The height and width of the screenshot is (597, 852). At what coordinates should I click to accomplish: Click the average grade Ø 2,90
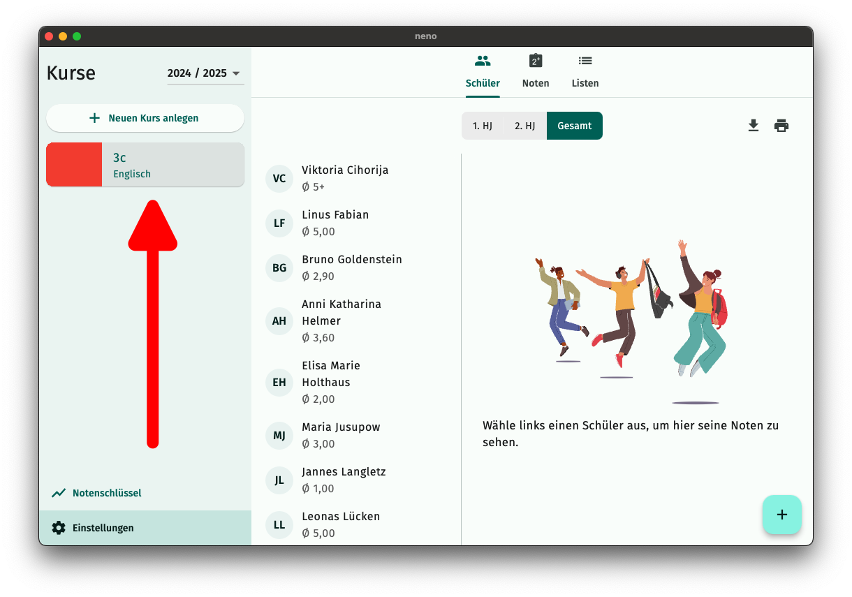click(x=318, y=276)
